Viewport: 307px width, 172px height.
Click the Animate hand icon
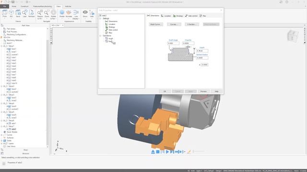[x=69, y=12]
